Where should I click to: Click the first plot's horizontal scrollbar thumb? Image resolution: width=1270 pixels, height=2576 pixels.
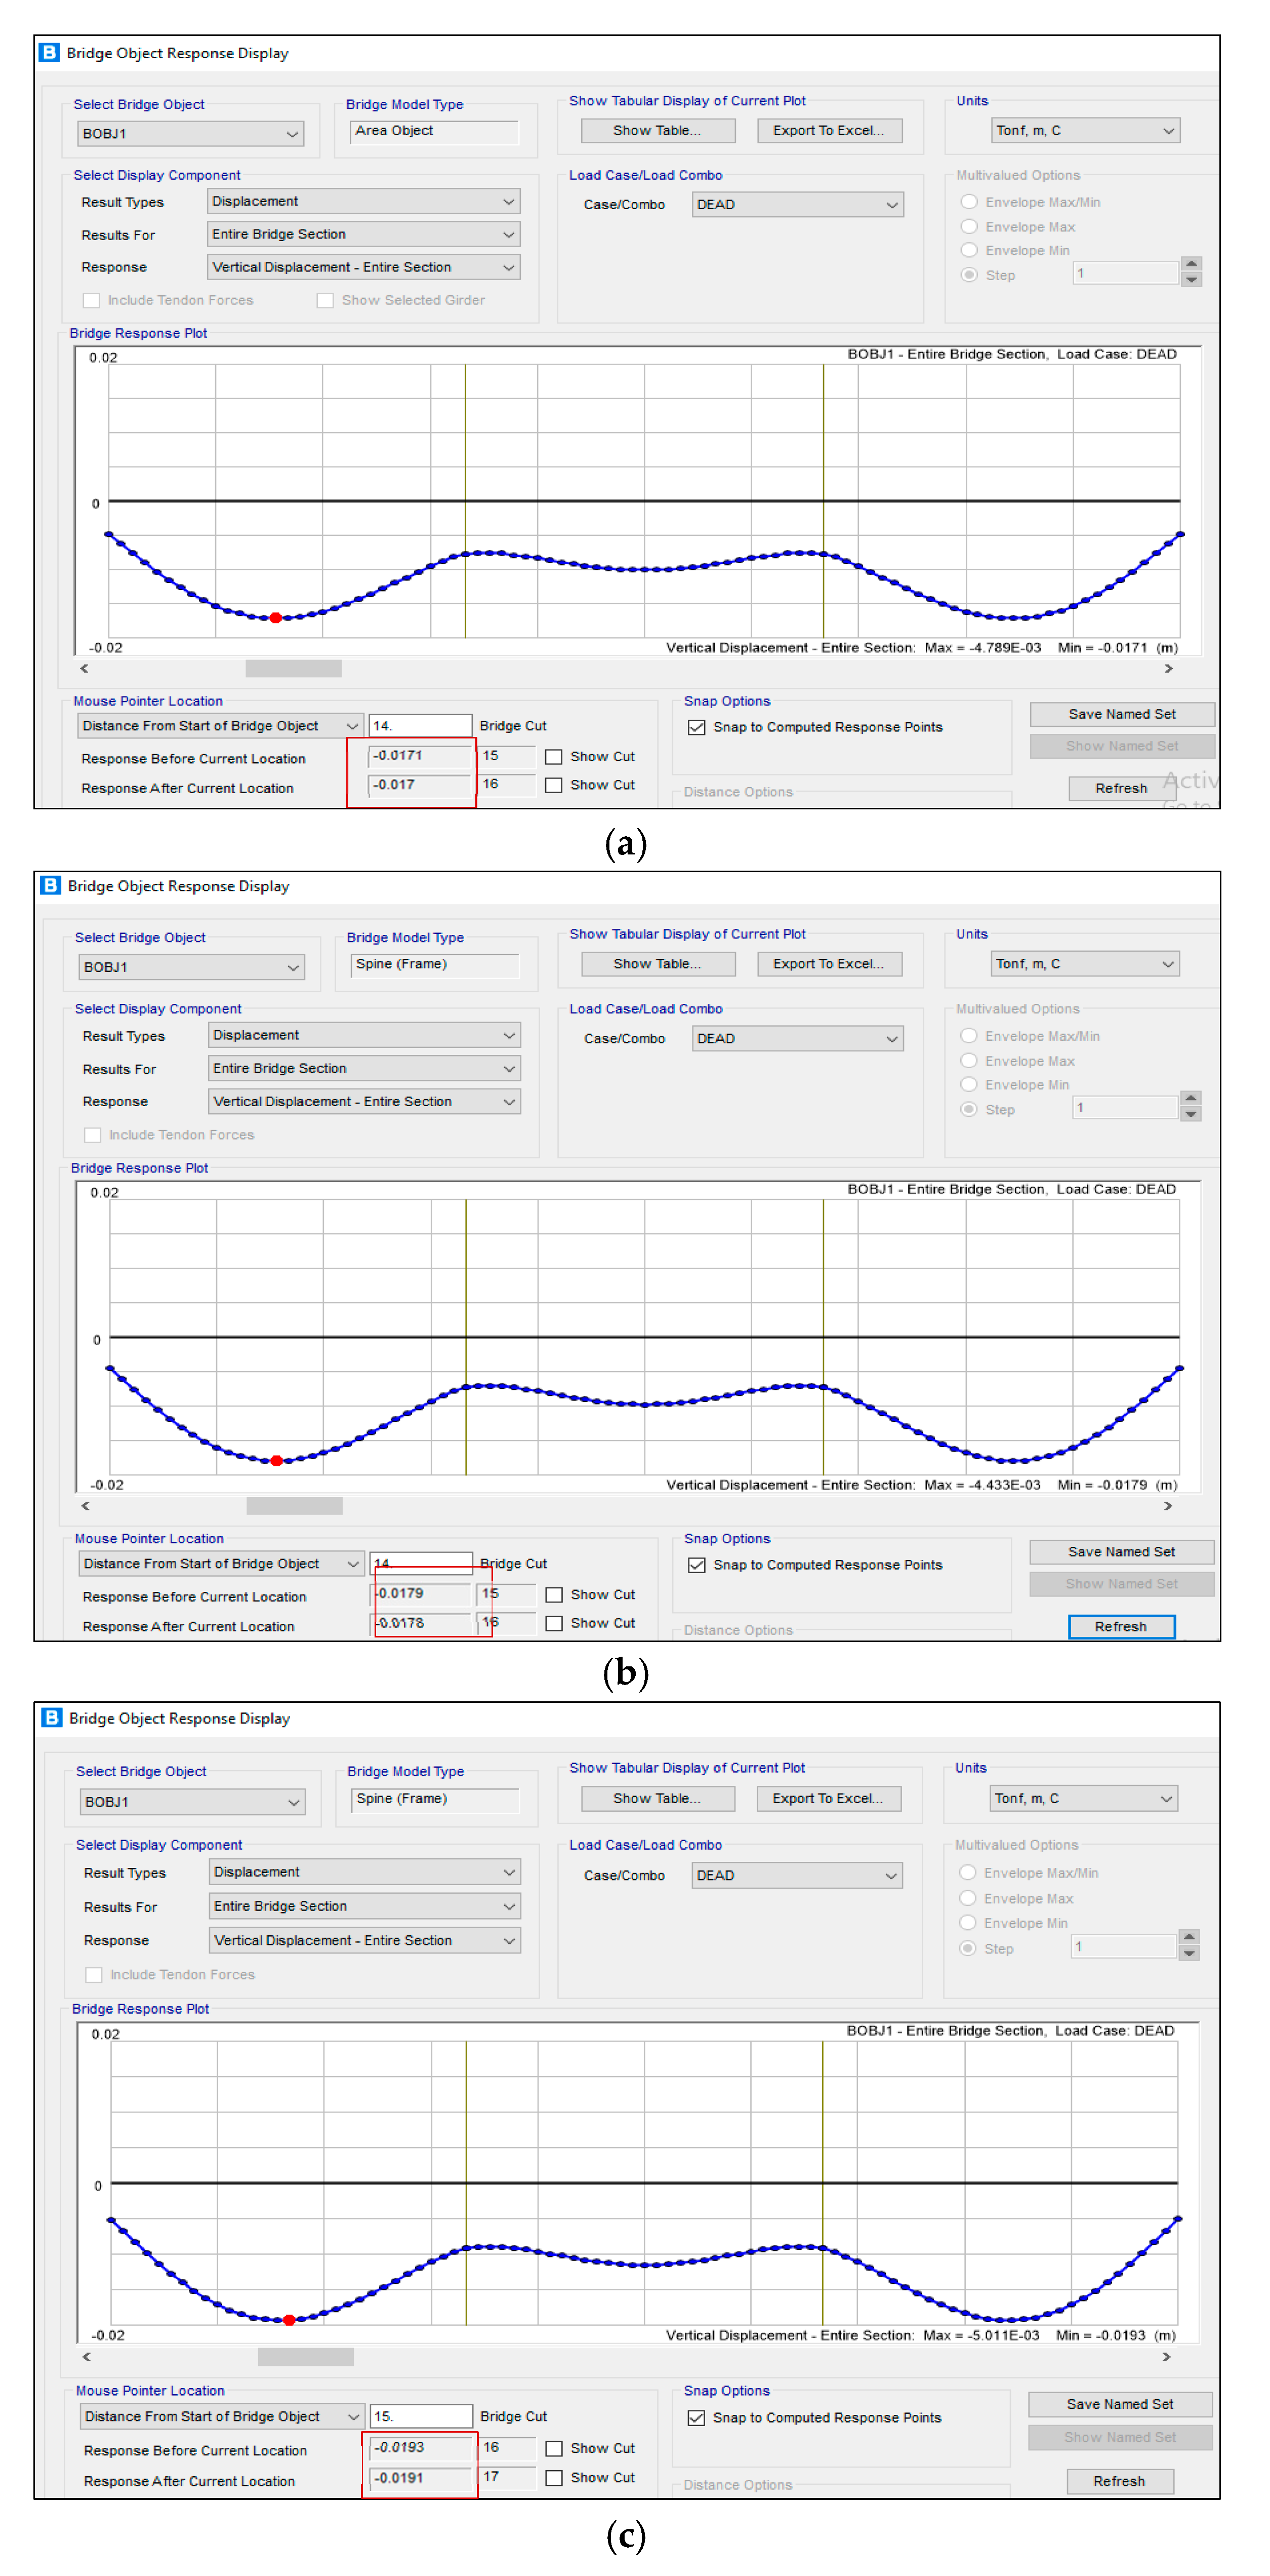pos(293,668)
